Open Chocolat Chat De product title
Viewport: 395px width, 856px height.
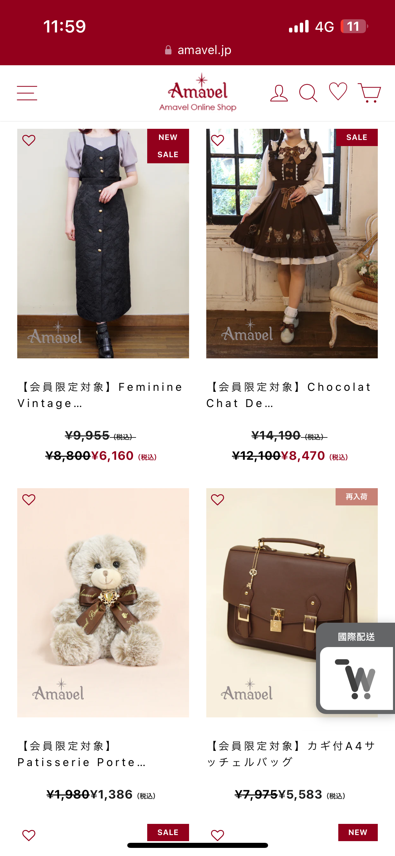click(289, 395)
